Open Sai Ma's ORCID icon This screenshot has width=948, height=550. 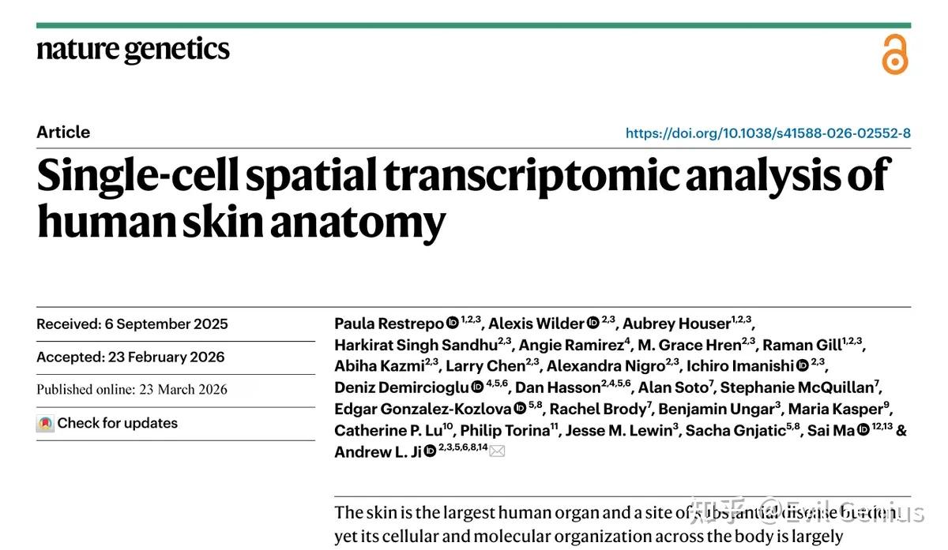click(863, 430)
